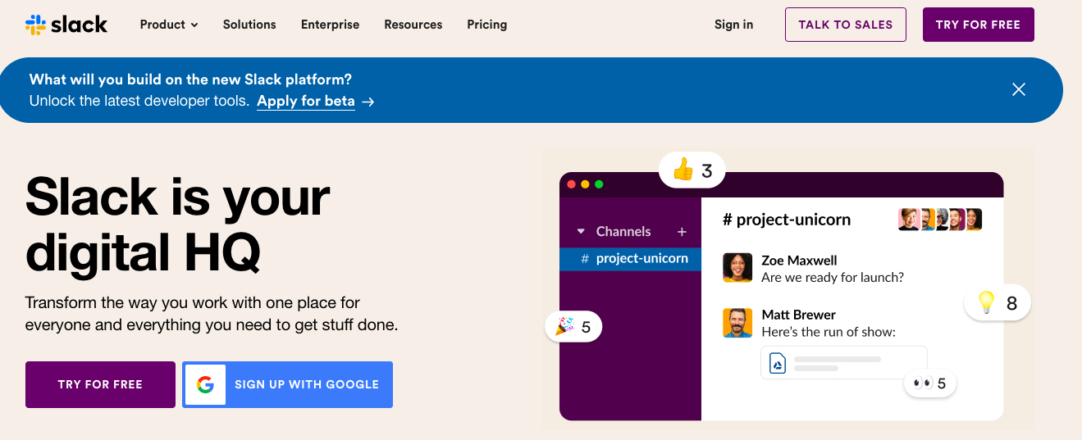Click the document file attachment icon

778,362
